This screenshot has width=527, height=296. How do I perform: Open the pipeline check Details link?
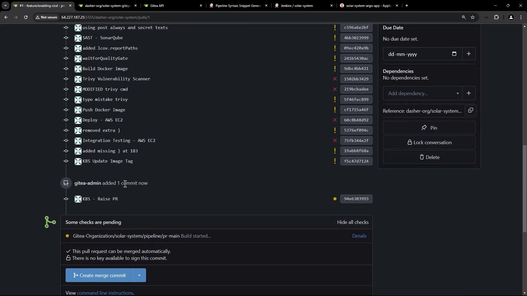point(359,236)
